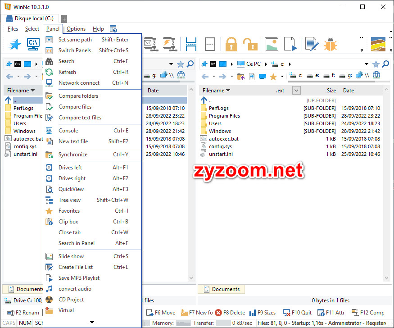
Task: Open the Options menu
Action: 76,29
